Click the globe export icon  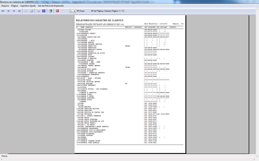click(x=51, y=11)
